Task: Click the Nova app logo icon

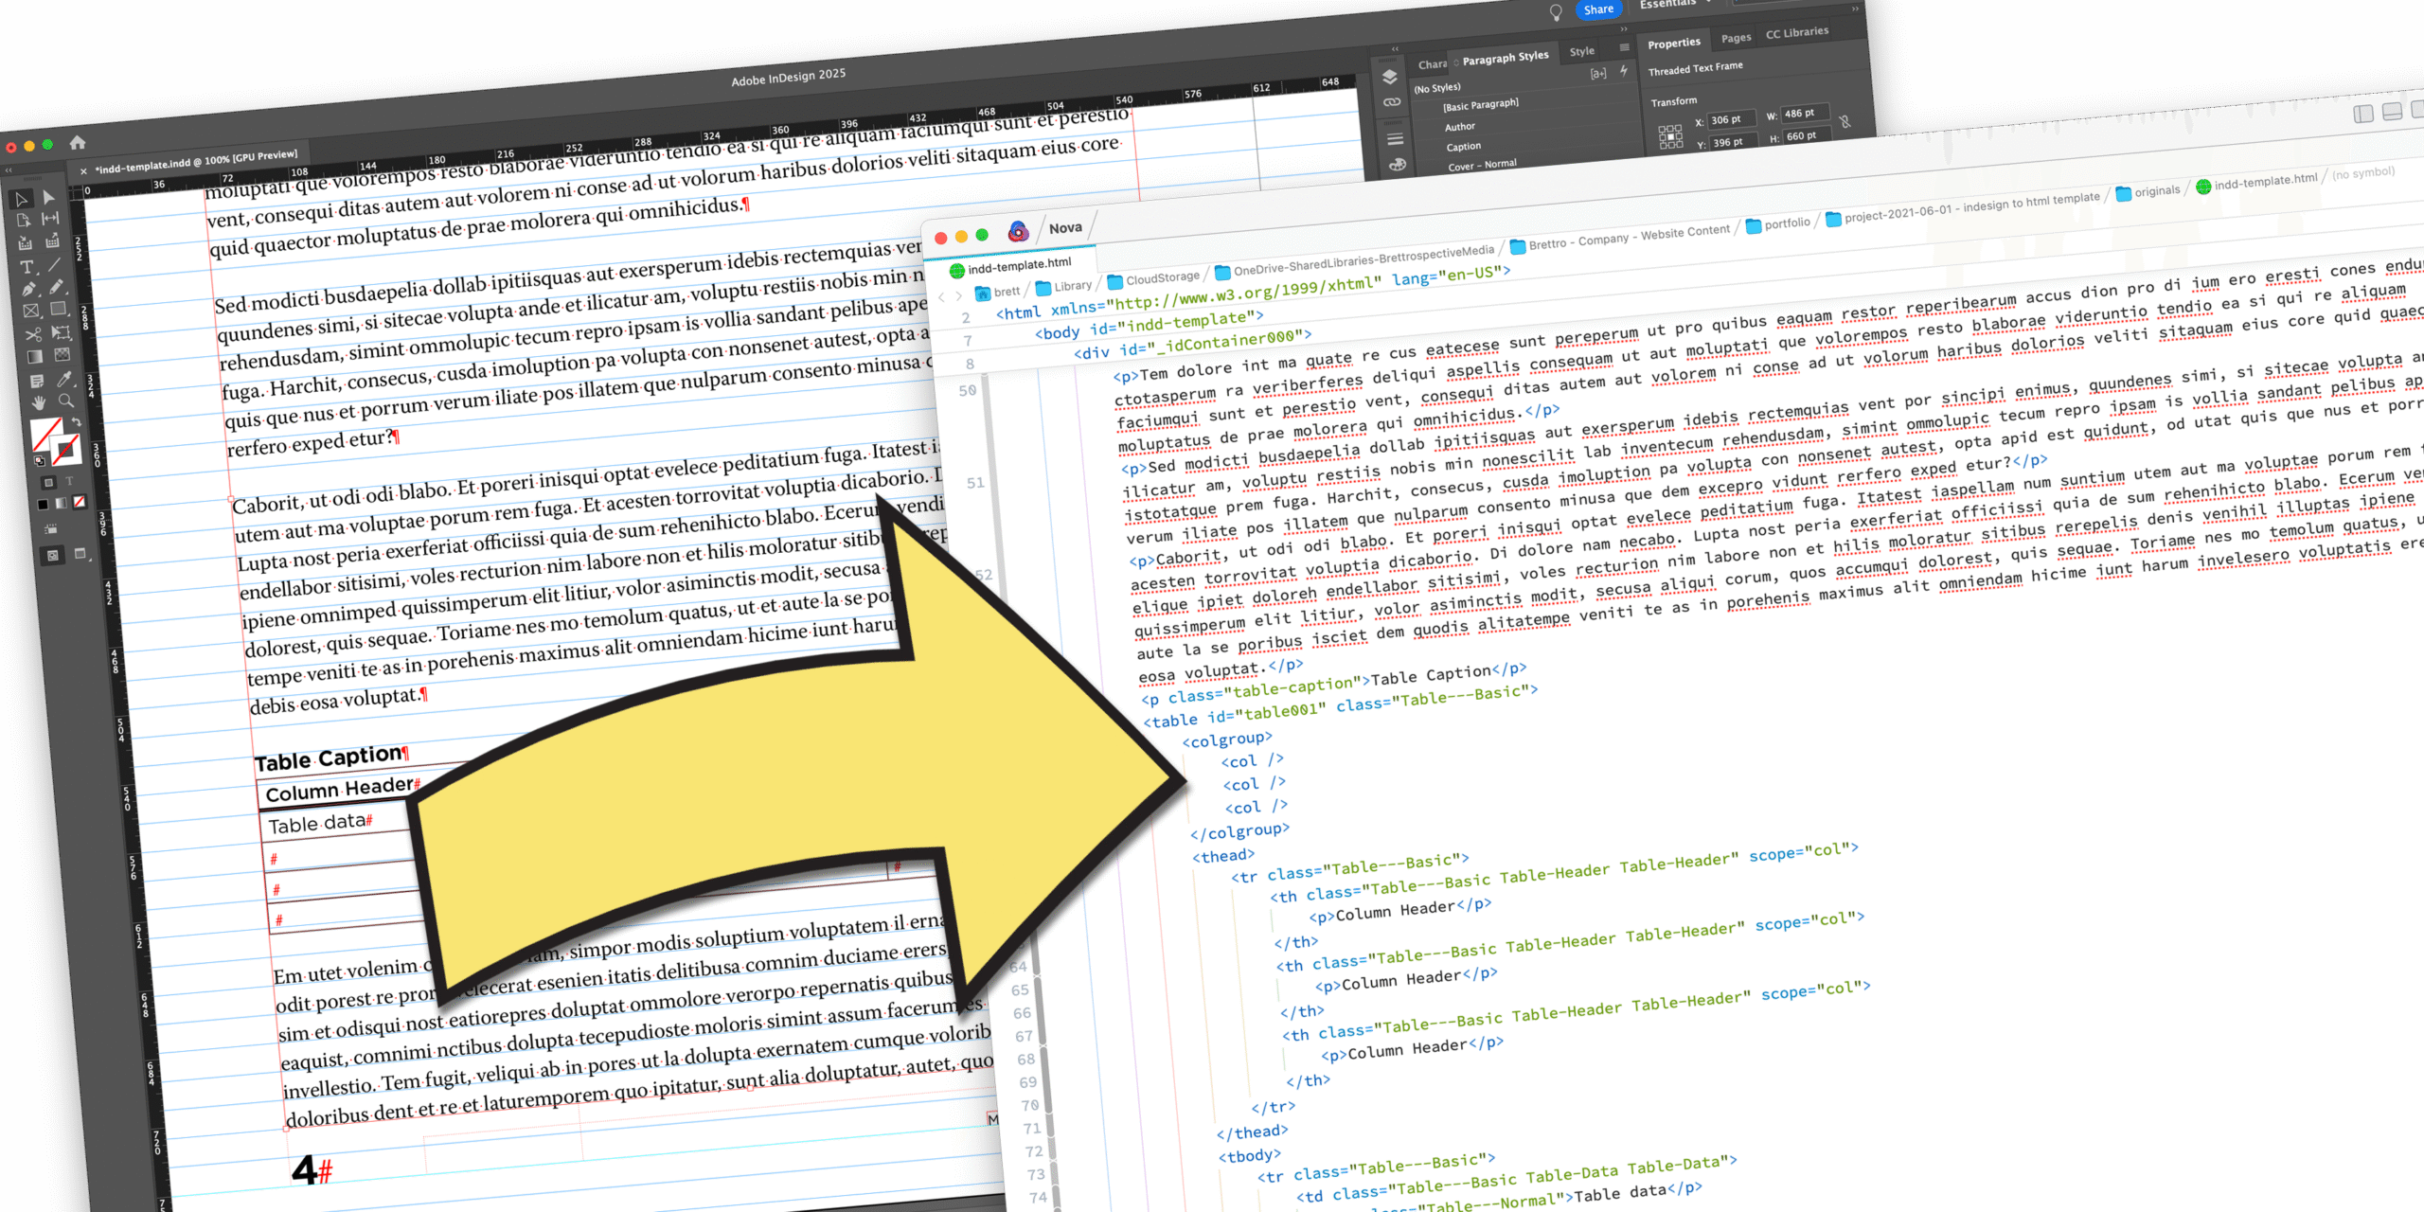Action: coord(1018,231)
